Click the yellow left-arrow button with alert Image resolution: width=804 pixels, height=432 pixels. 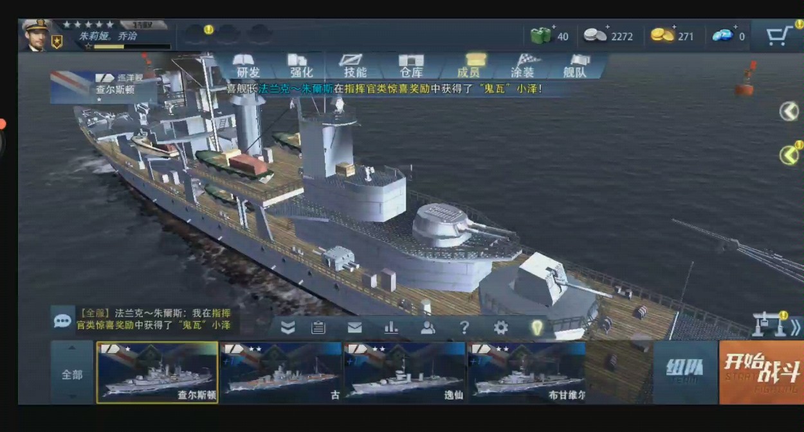[790, 154]
